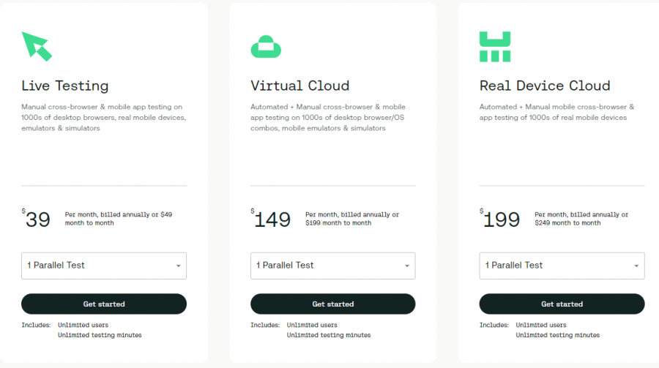Click the $199 Real Device Cloud price
The height and width of the screenshot is (368, 659).
coord(501,219)
